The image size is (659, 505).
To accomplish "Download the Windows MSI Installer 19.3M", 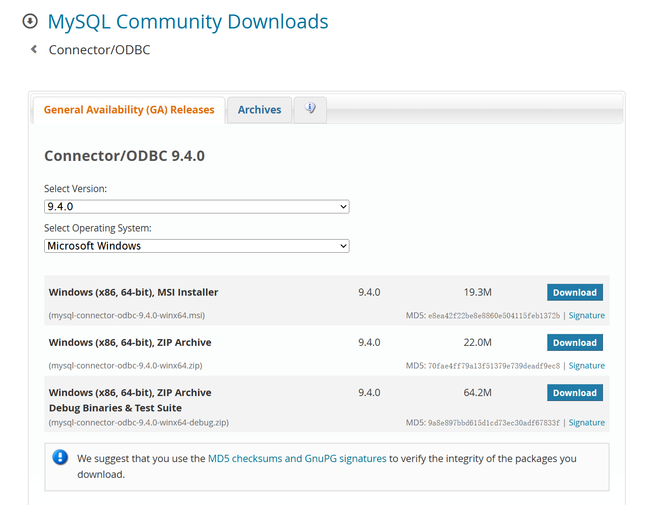I will pyautogui.click(x=575, y=293).
